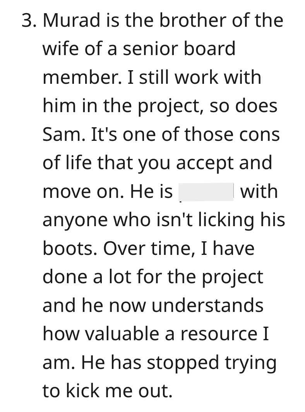Click the list number 3 marker
Viewport: 305px width, 412px height.
point(30,21)
